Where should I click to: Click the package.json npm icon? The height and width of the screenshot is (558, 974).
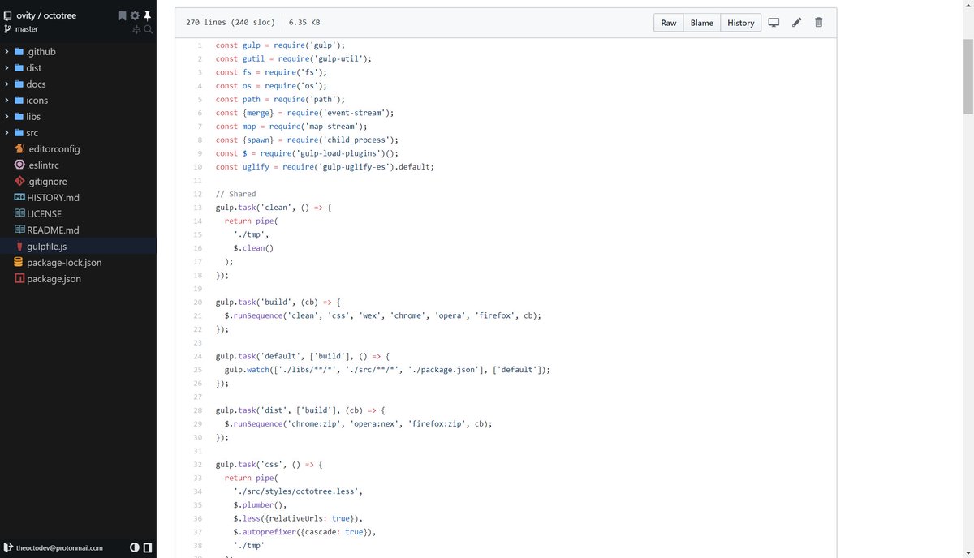[x=19, y=279]
